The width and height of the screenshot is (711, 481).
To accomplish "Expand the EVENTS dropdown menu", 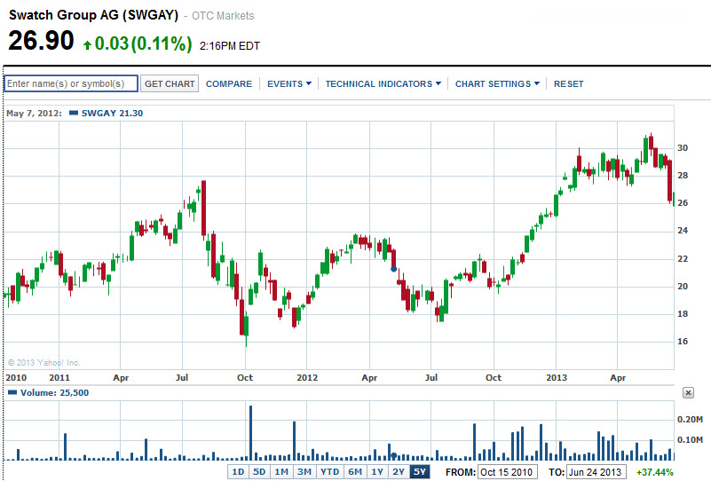I will (288, 84).
